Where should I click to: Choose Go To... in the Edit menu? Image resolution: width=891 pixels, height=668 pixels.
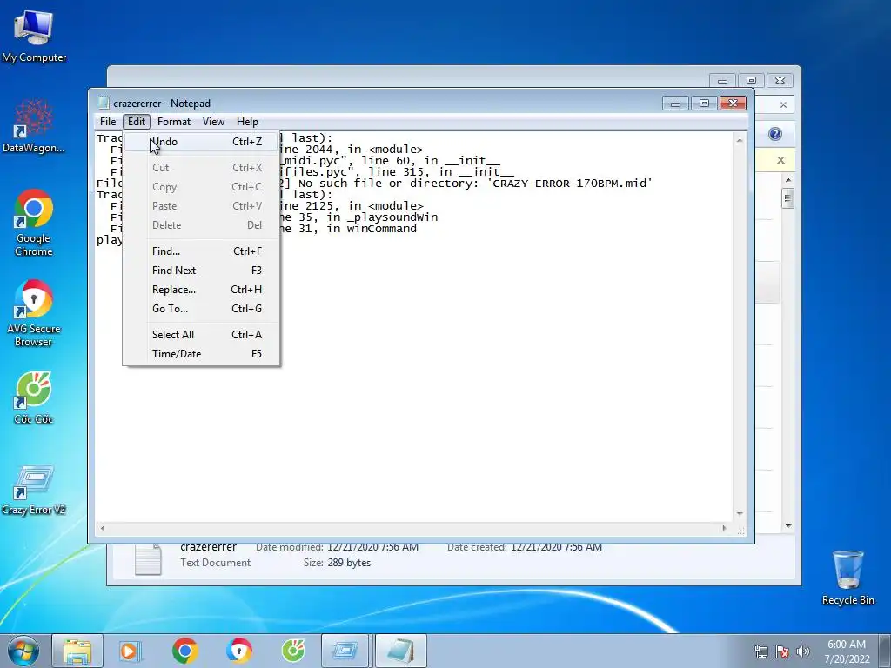(201, 309)
